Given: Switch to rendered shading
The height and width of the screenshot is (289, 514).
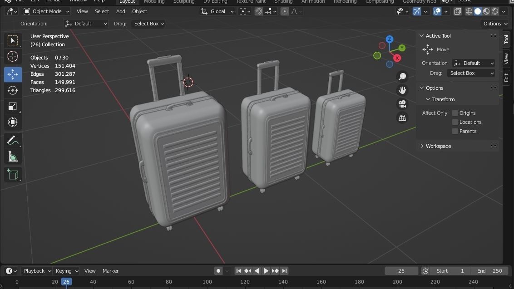Looking at the screenshot, I should (495, 11).
